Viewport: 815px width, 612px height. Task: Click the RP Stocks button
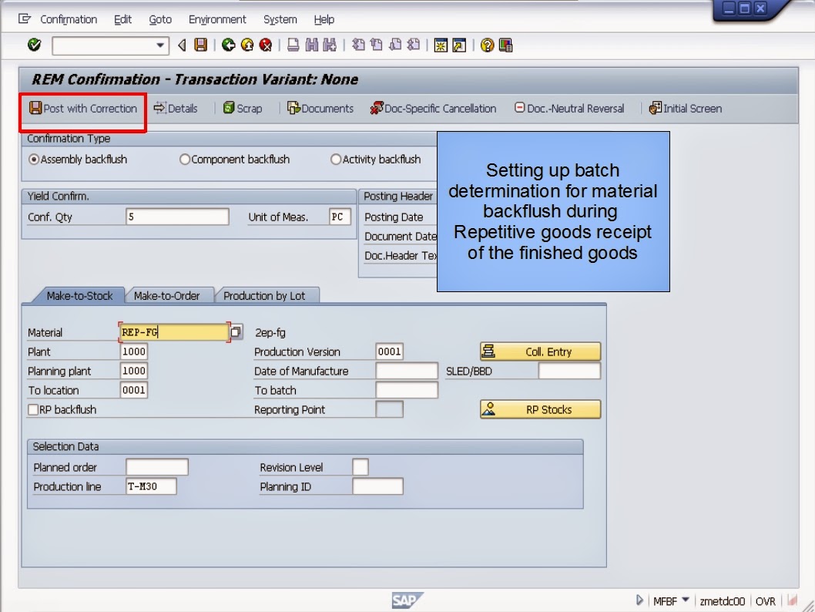539,409
